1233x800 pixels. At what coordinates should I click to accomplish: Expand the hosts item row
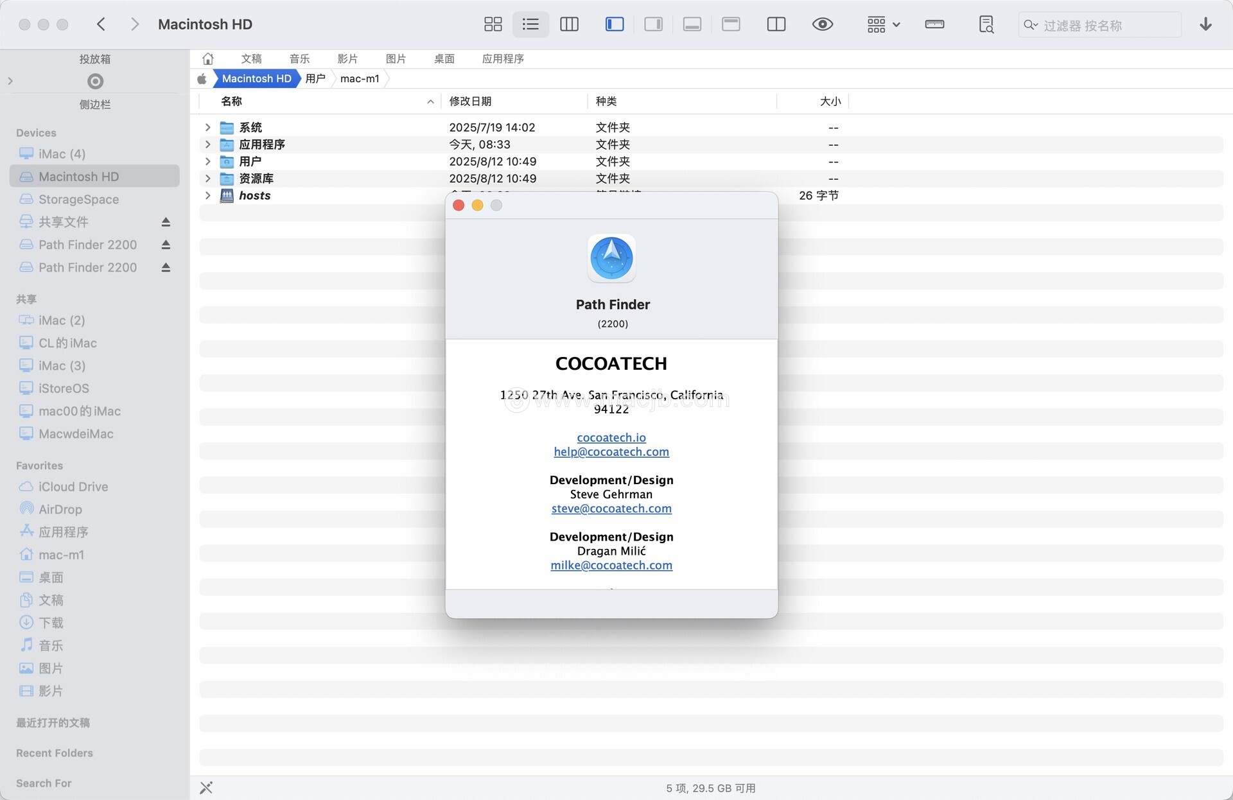(x=207, y=195)
